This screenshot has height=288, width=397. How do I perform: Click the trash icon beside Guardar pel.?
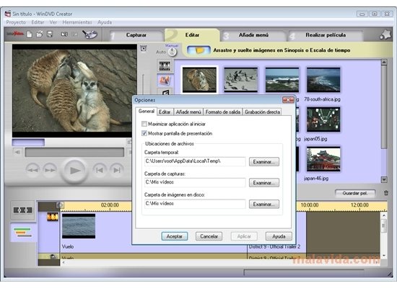(x=386, y=193)
